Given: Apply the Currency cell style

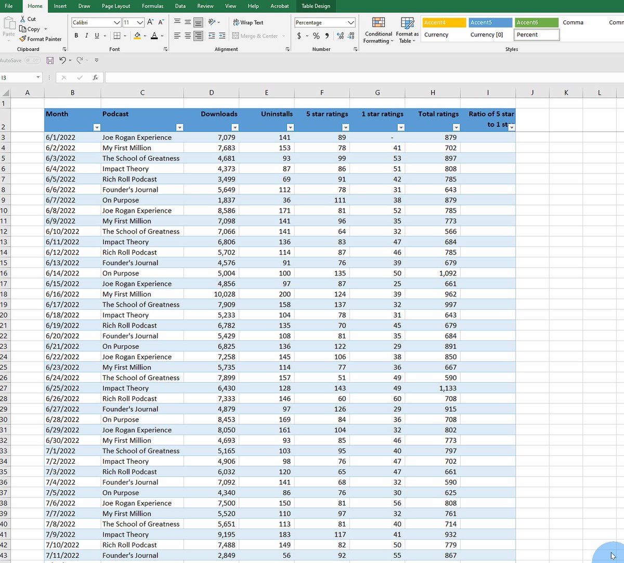Looking at the screenshot, I should coord(444,35).
